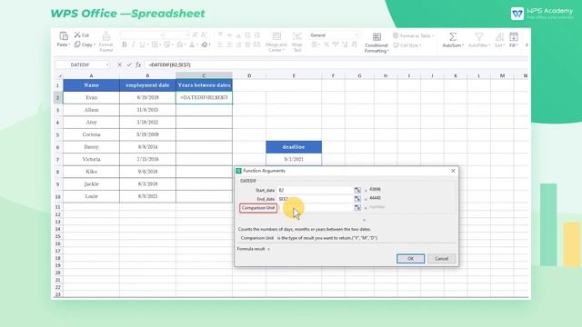Screen dimensions: 582x327
Task: Click the Comparison Unit input field
Action: (316, 208)
